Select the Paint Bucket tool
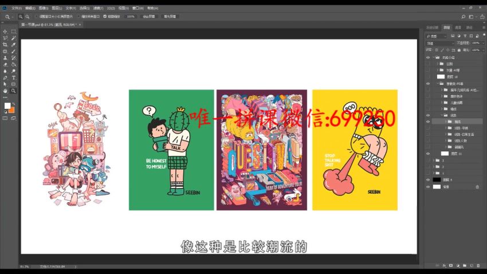 [13, 64]
